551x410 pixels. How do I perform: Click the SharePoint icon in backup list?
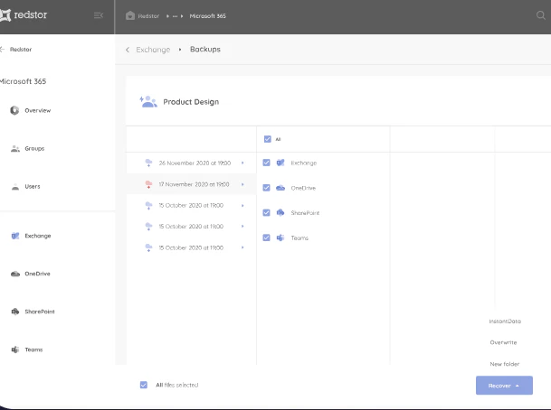click(x=280, y=212)
